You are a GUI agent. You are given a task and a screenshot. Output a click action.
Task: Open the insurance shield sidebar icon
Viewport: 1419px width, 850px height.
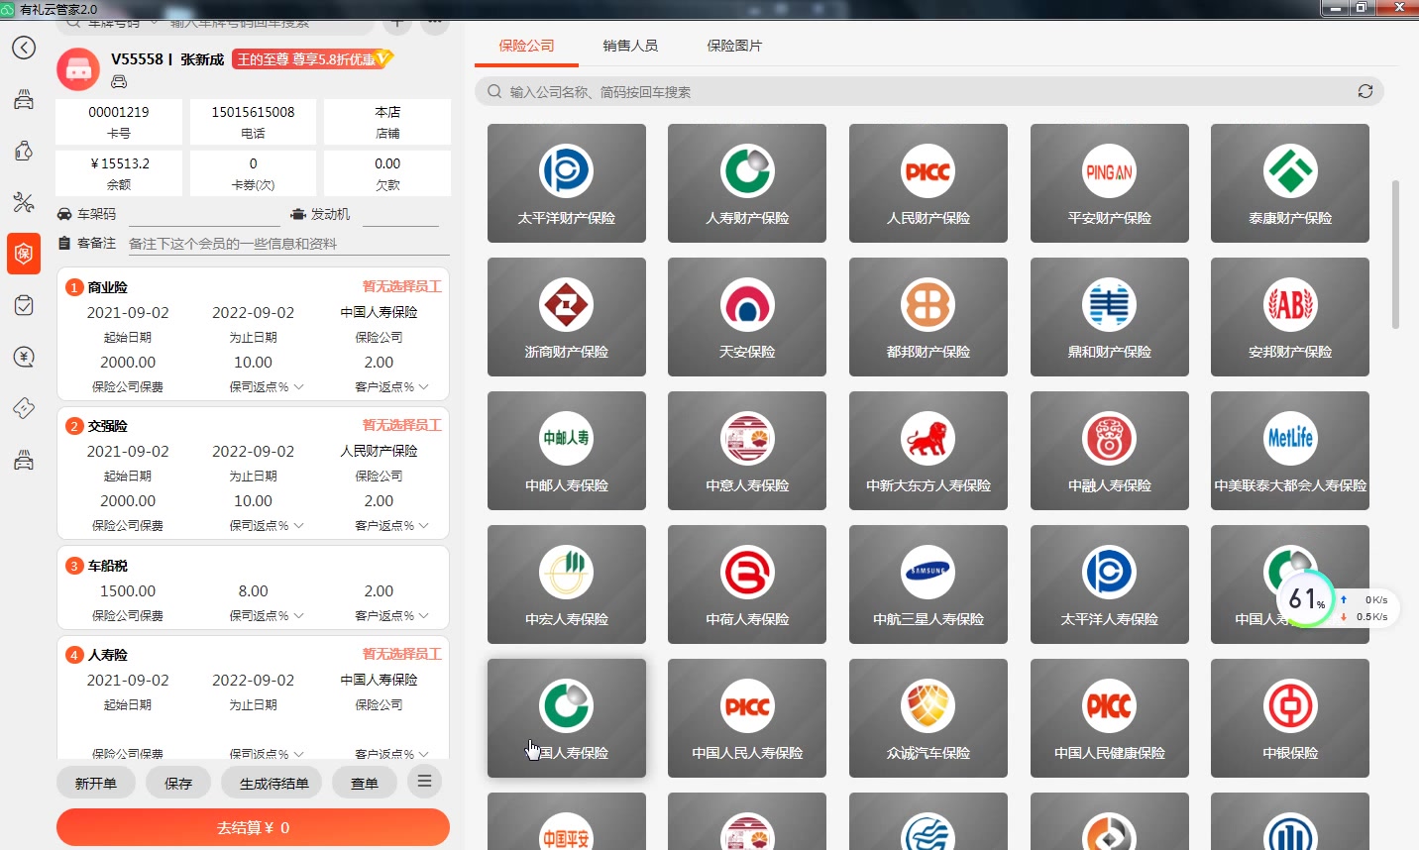pyautogui.click(x=24, y=254)
